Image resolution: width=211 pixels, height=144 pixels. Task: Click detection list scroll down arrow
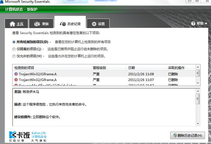click(x=198, y=83)
